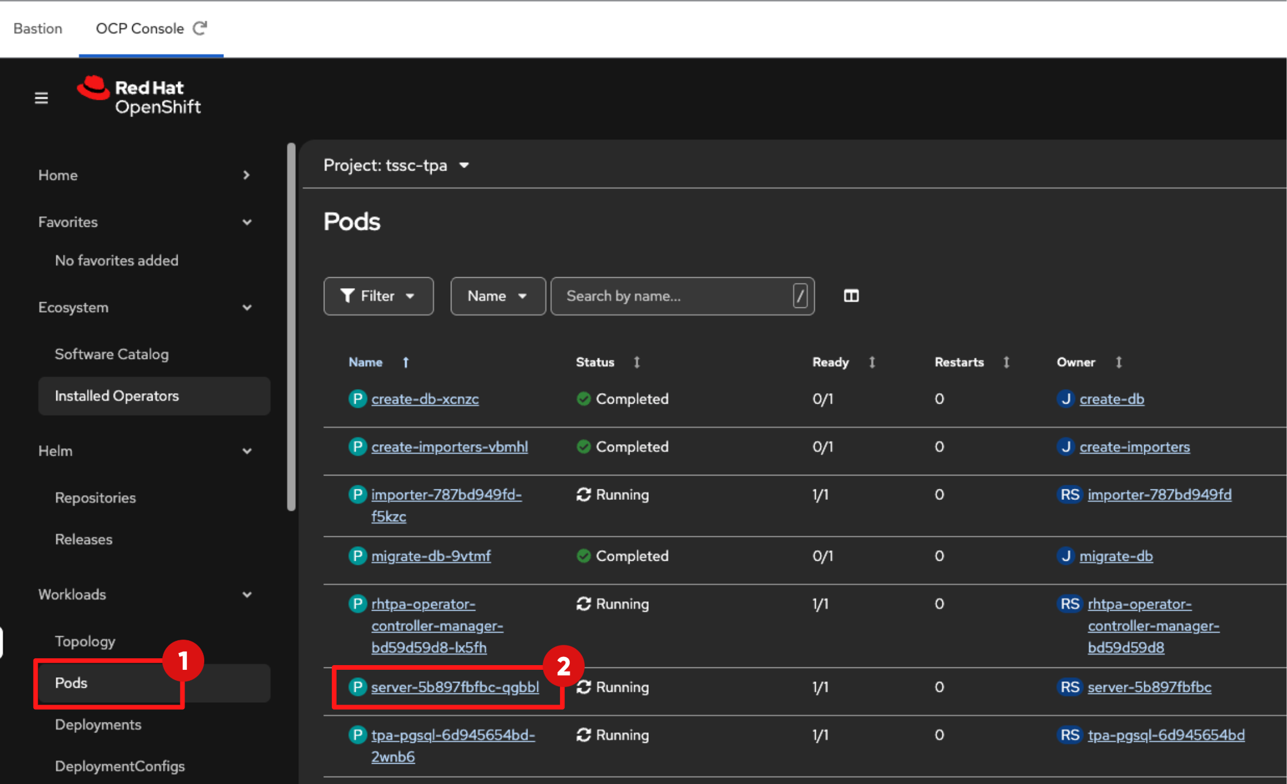Switch to the Bastion tab
The height and width of the screenshot is (784, 1287).
coord(38,28)
